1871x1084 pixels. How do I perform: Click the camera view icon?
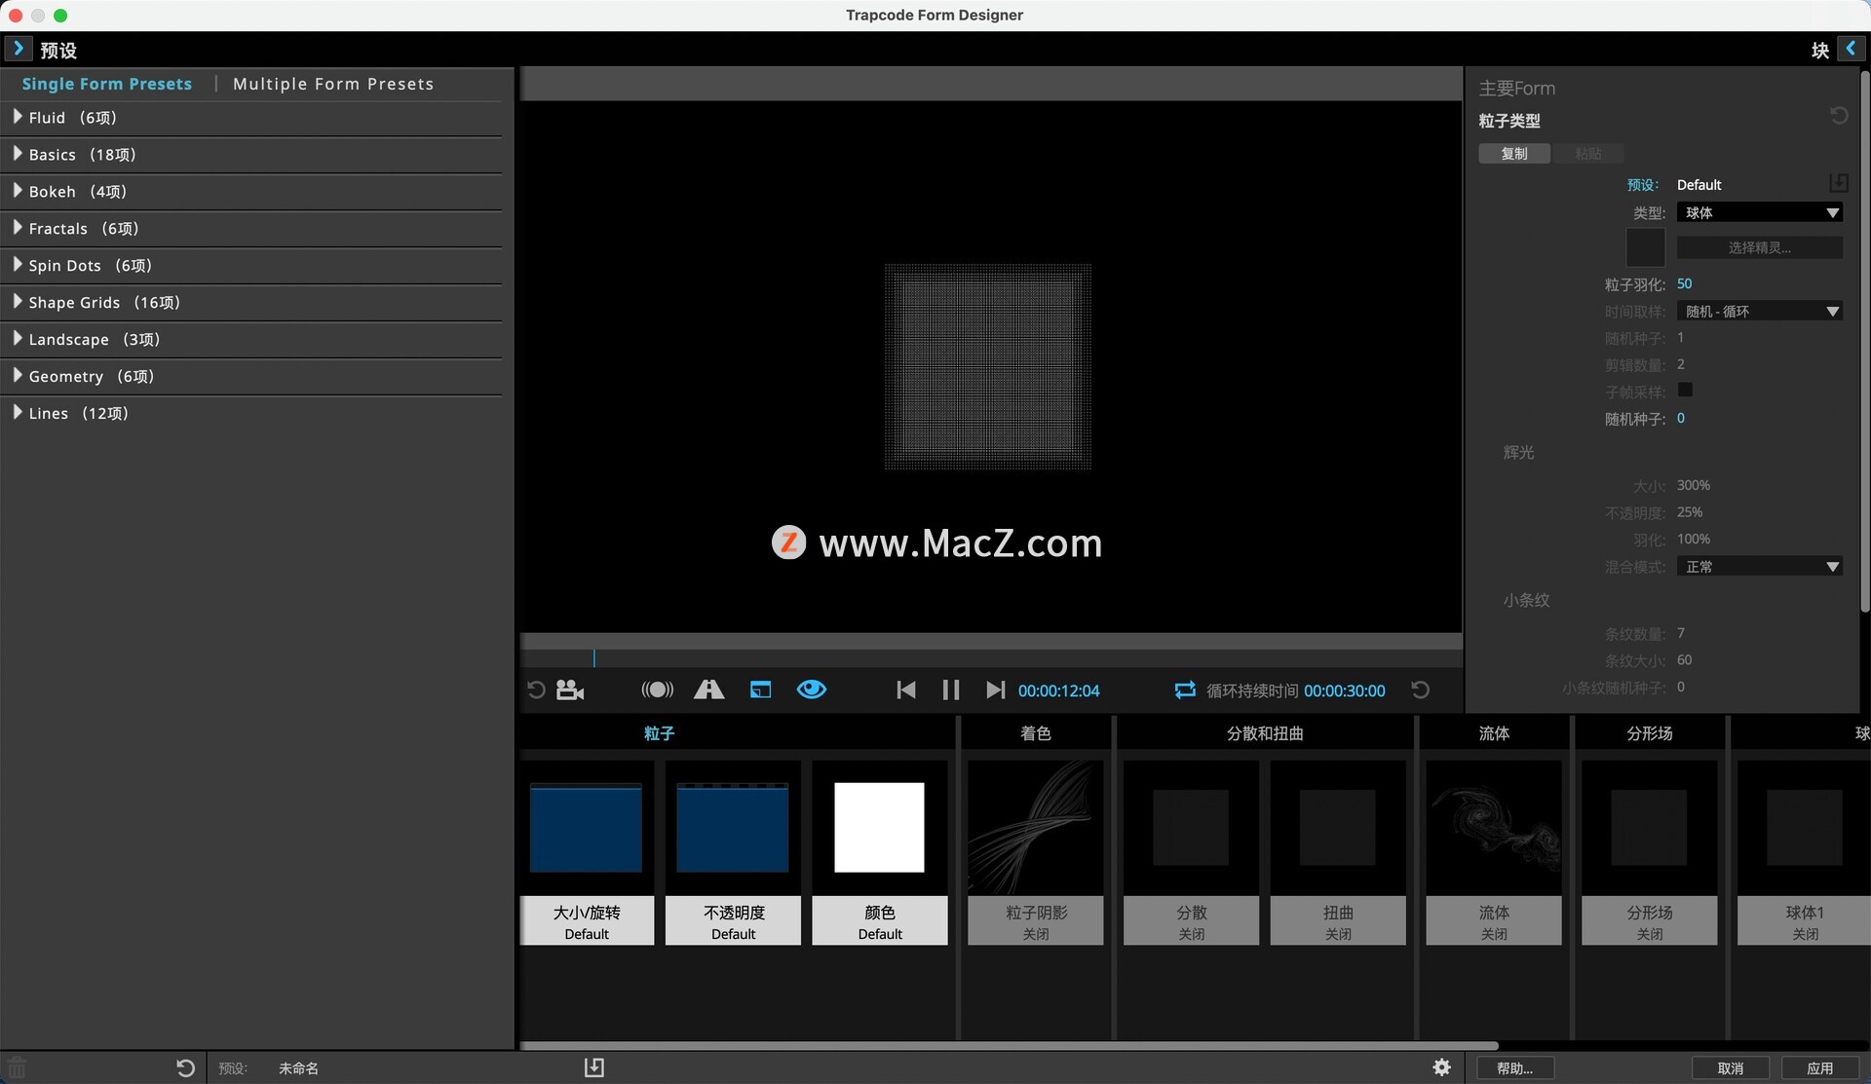pyautogui.click(x=570, y=691)
